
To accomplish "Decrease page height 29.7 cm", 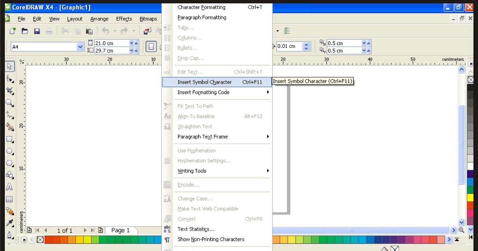I will pyautogui.click(x=131, y=51).
